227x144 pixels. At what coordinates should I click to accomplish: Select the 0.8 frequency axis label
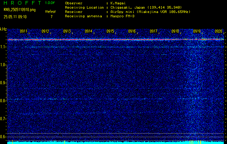[3, 101]
